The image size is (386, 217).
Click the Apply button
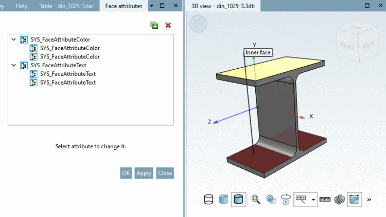click(144, 173)
